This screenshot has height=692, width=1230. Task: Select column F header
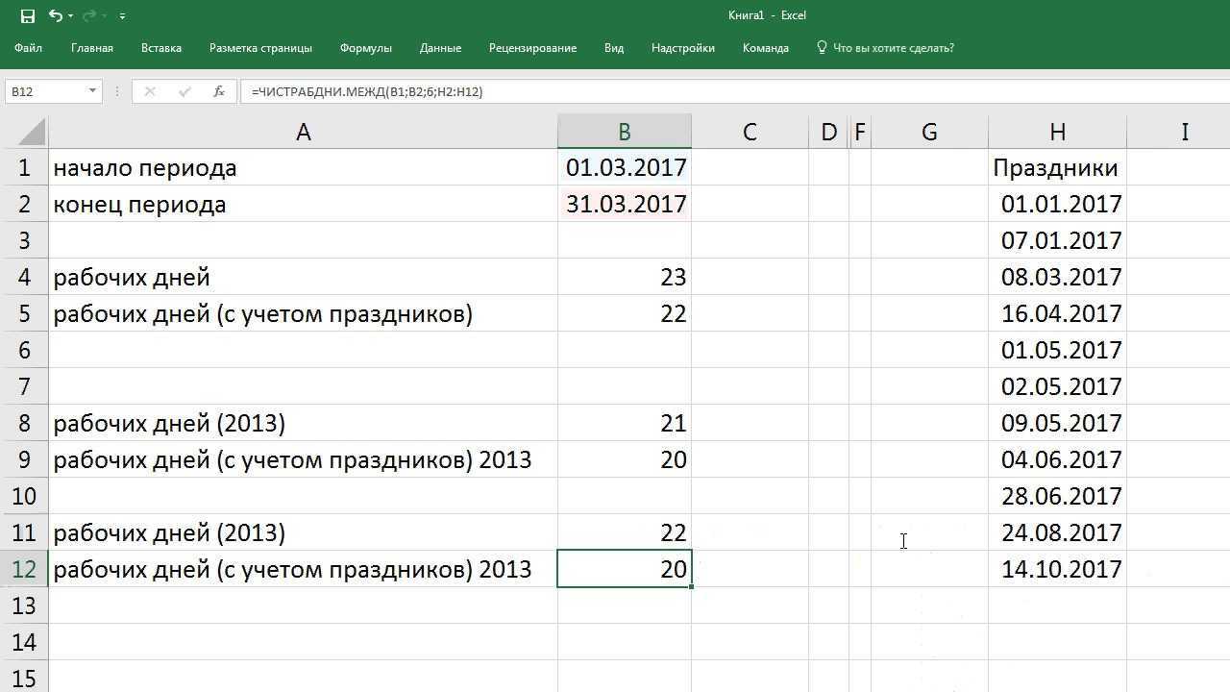(x=860, y=132)
